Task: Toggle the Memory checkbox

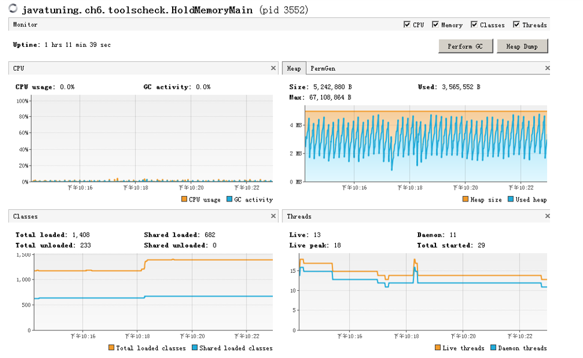Action: (x=435, y=25)
